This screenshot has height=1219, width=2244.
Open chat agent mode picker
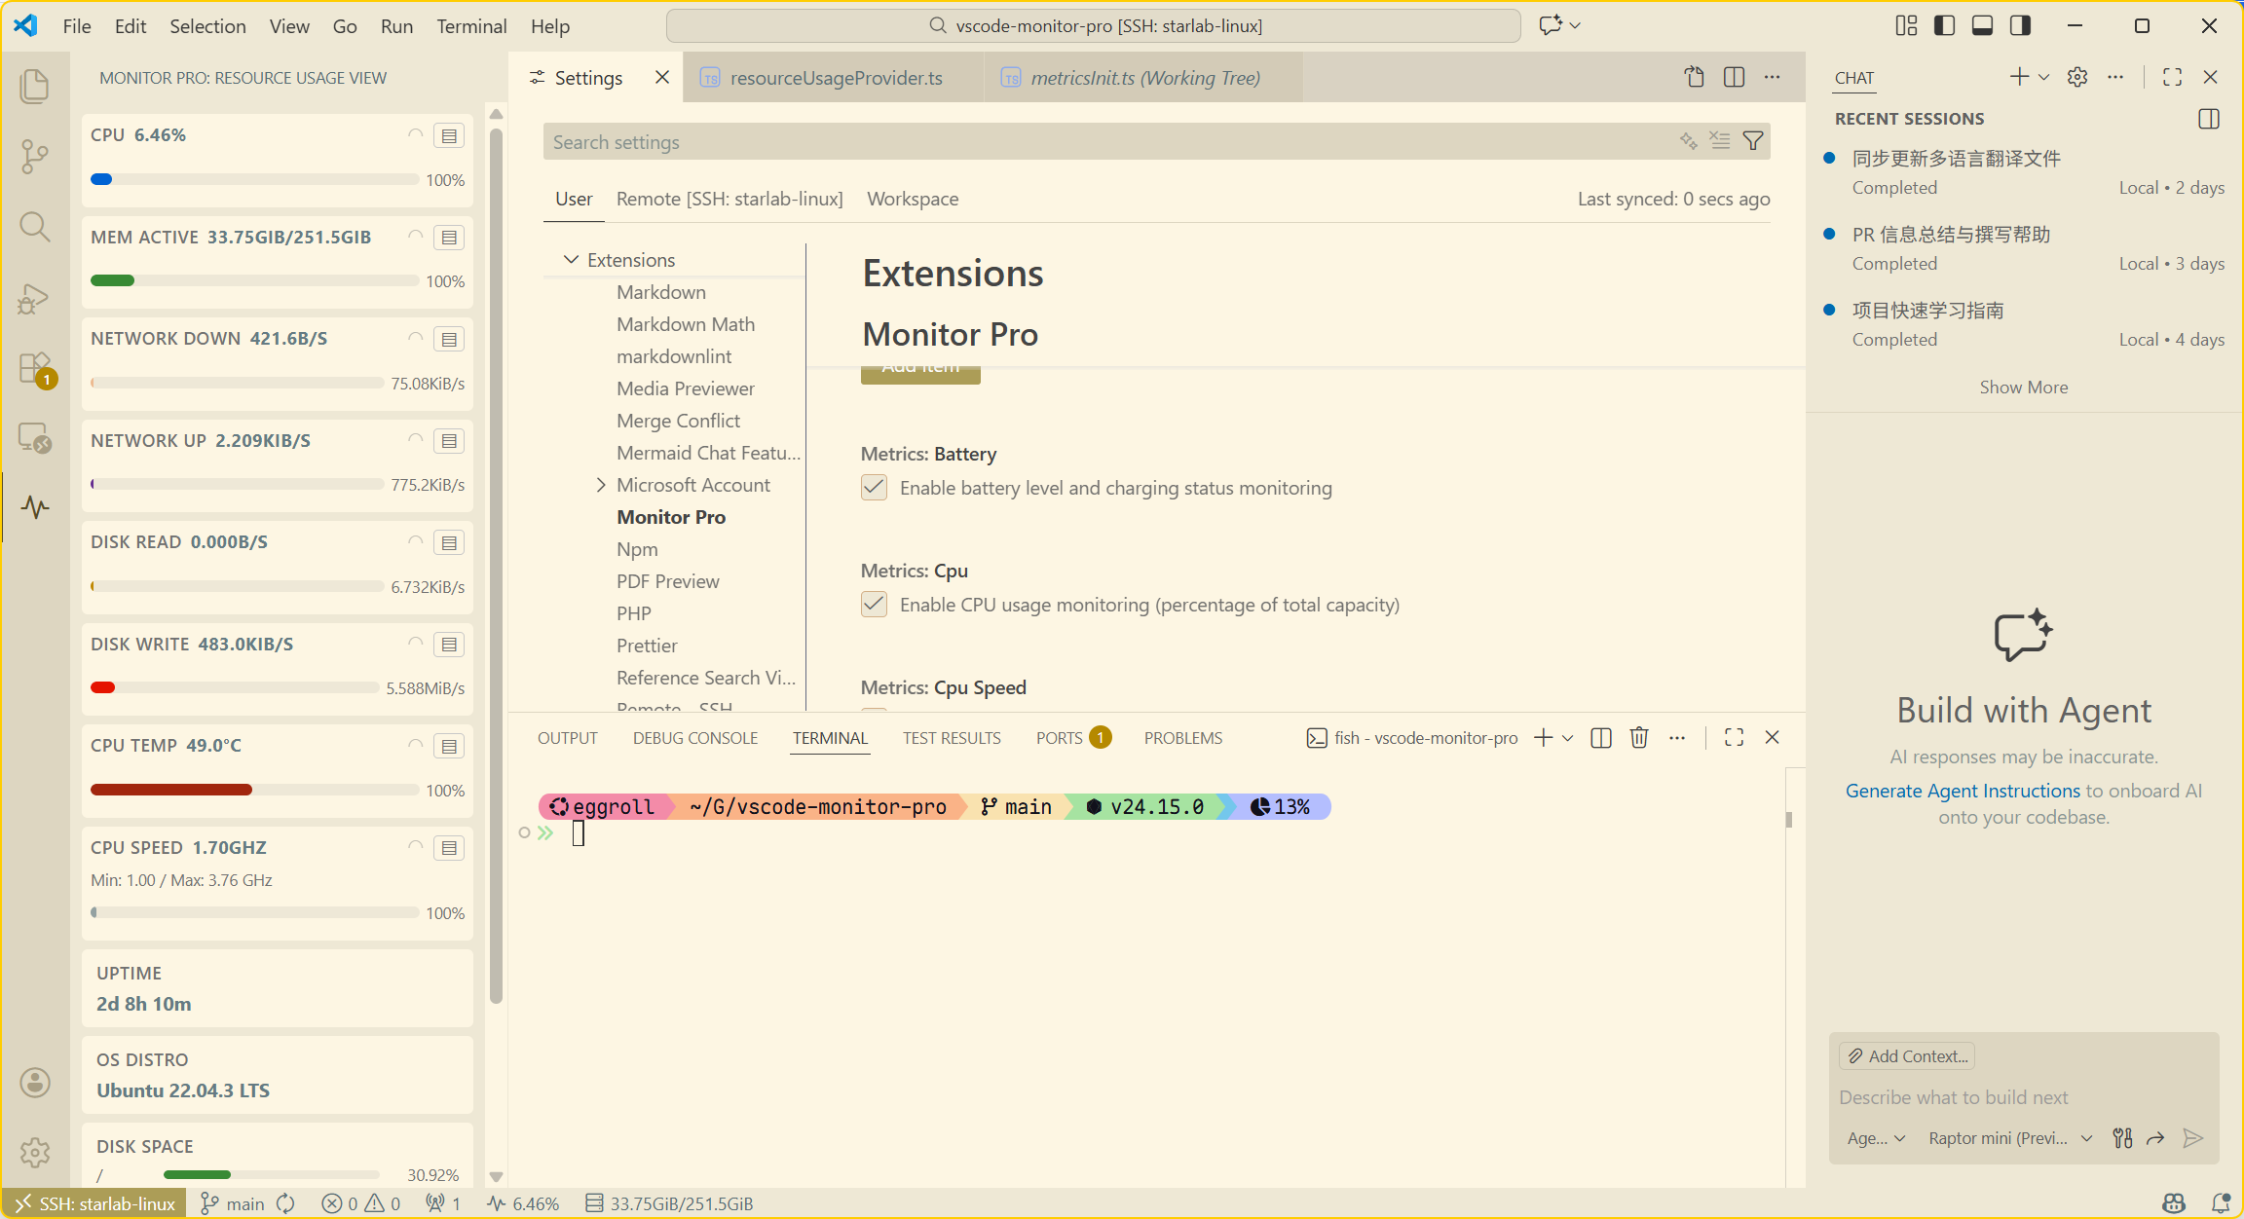coord(1876,1138)
